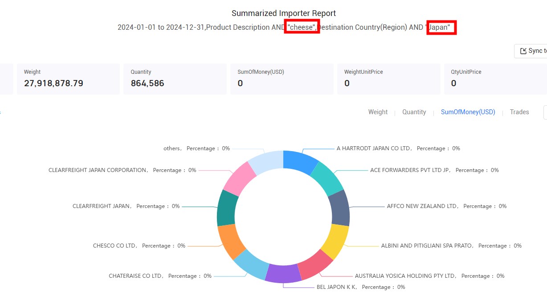The height and width of the screenshot is (304, 547).
Task: Click the ALBINI AND PITIGLIANI yellow segment
Action: pos(336,240)
